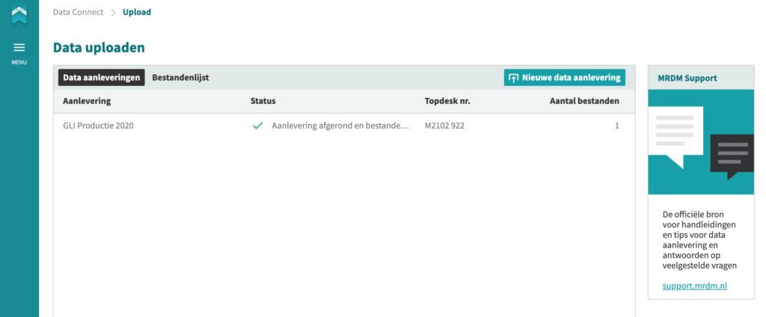Switch to the Bestandenlijst tab
Screen dimensions: 766x317
tap(180, 77)
